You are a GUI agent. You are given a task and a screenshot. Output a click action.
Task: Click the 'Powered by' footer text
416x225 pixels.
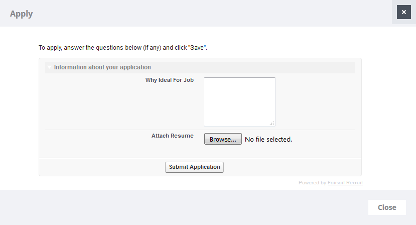[x=312, y=183]
